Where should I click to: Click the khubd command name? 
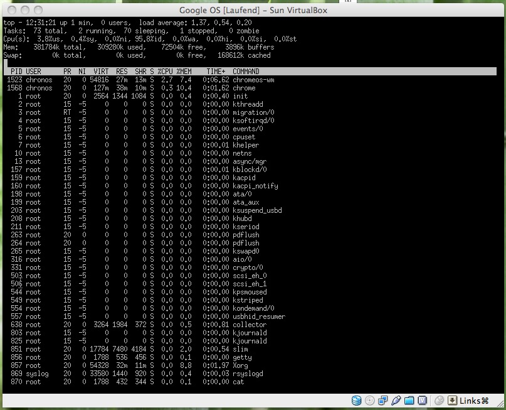tap(242, 218)
